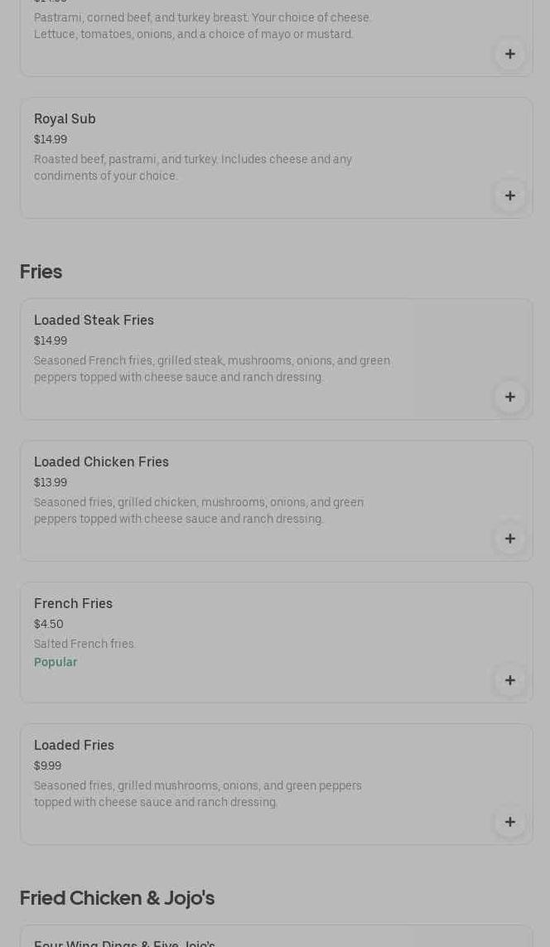The width and height of the screenshot is (550, 947).
Task: Open the Loaded Steak Fries title
Action: [x=94, y=320]
